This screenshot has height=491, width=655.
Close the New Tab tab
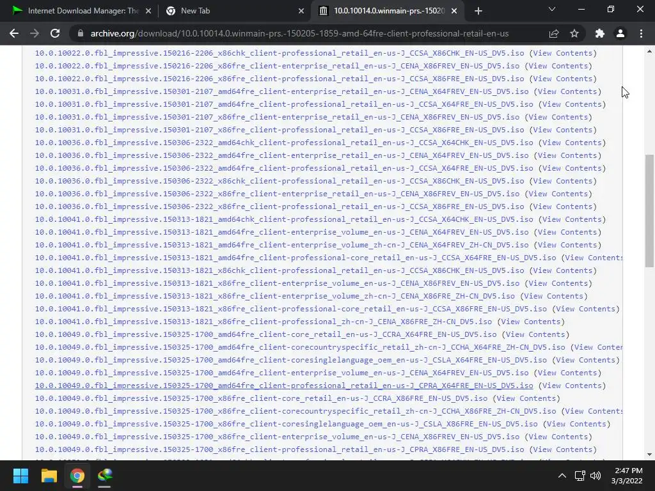coord(301,11)
